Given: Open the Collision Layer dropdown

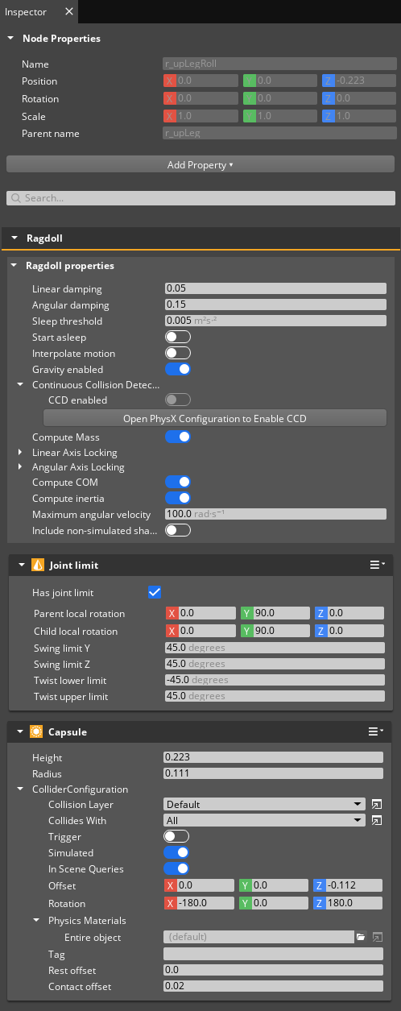Looking at the screenshot, I should [265, 804].
